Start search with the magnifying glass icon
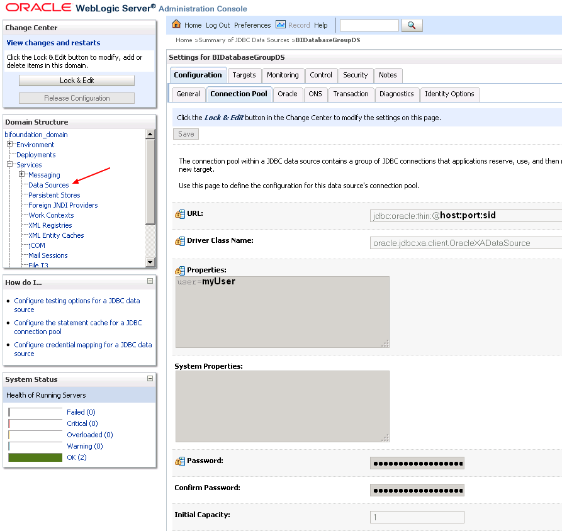 point(412,26)
